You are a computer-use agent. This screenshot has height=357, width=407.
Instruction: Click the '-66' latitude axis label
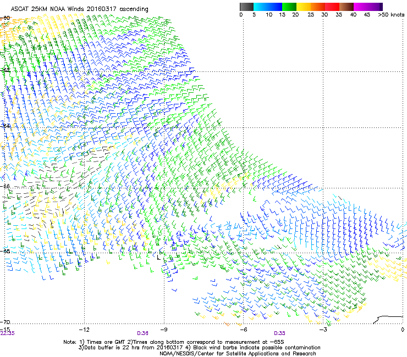5,186
